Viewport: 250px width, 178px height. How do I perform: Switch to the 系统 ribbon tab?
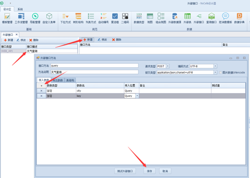point(20,9)
